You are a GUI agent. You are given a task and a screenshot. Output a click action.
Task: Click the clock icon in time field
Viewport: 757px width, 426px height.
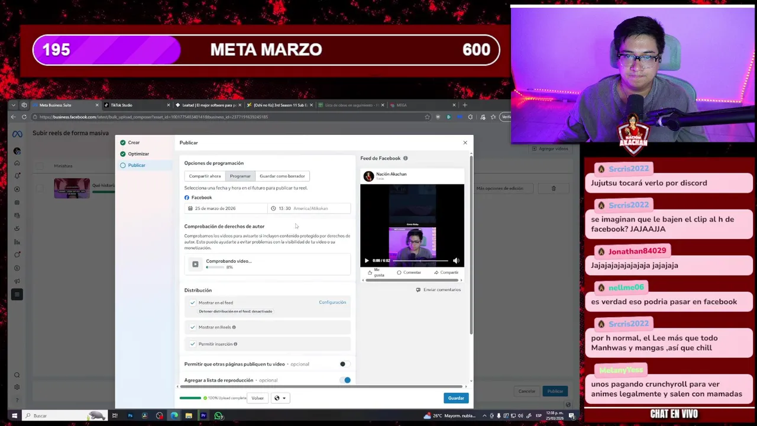[273, 208]
